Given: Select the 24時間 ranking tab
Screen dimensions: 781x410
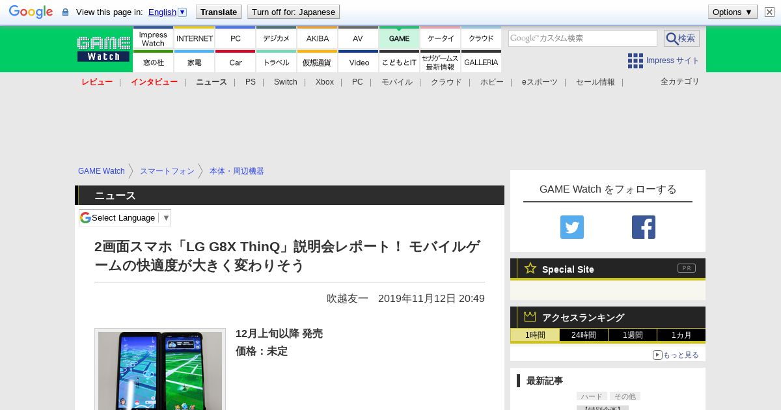Looking at the screenshot, I should 584,335.
